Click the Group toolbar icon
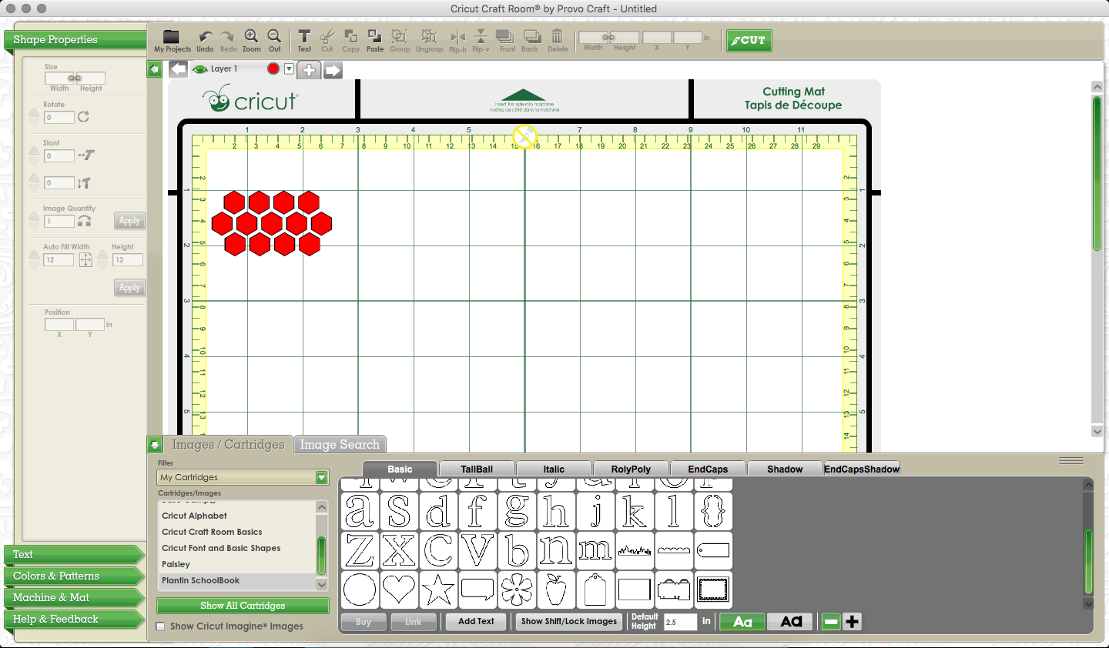Image resolution: width=1109 pixels, height=648 pixels. [399, 36]
